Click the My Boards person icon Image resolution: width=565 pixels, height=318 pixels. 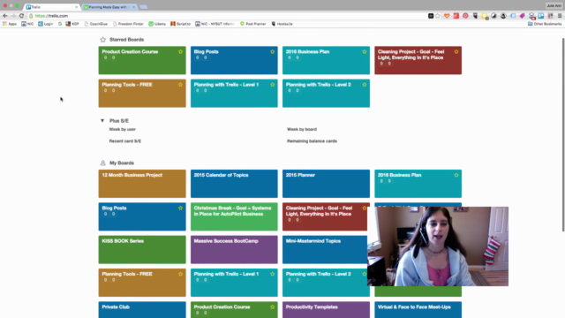point(103,163)
